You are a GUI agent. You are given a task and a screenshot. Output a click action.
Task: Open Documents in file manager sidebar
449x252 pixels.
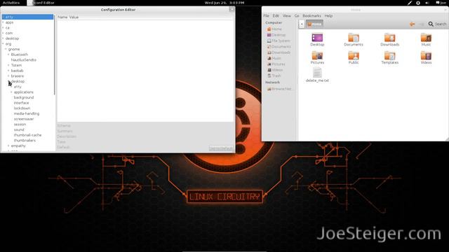[279, 47]
